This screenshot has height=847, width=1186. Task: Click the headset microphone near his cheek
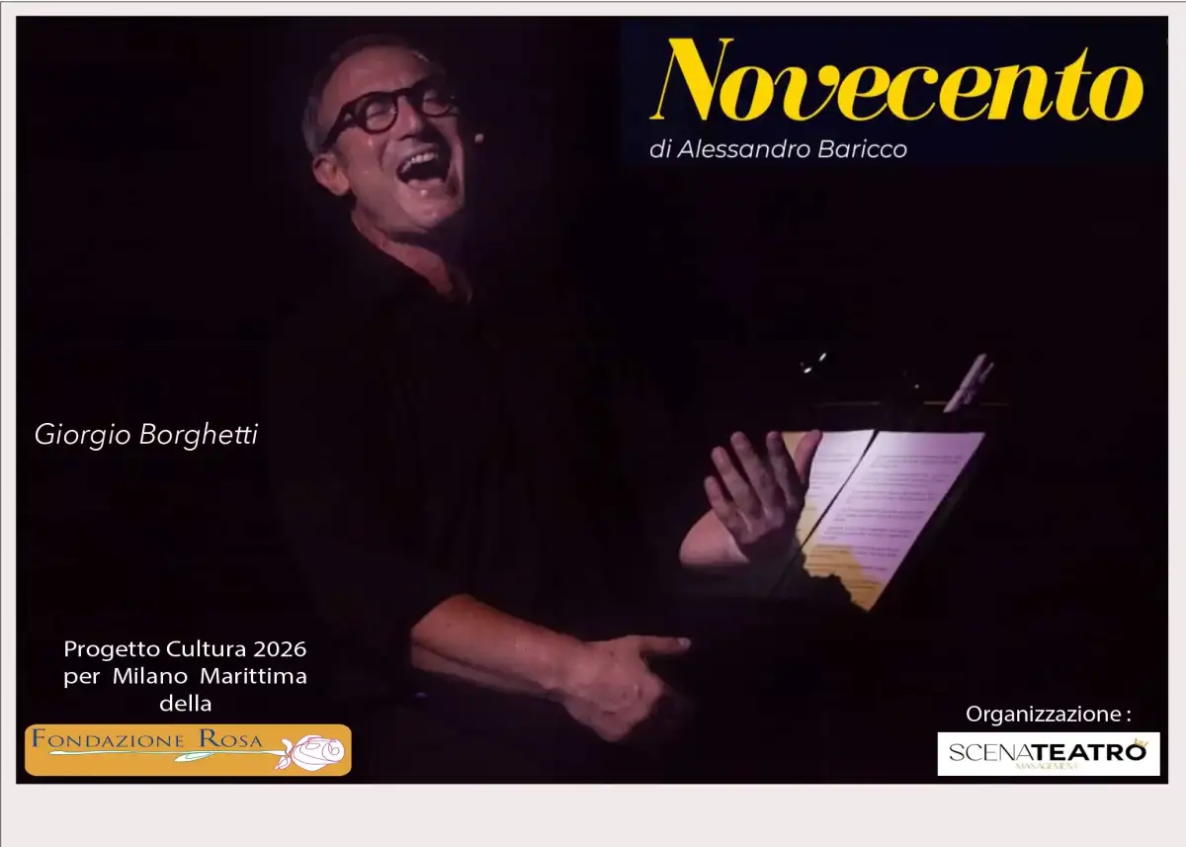477,138
